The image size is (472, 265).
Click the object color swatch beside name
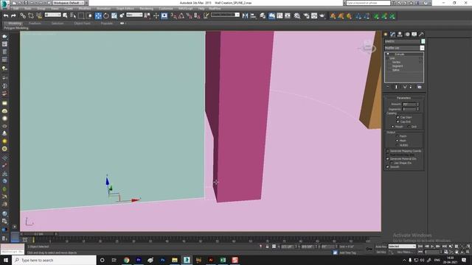(423, 41)
